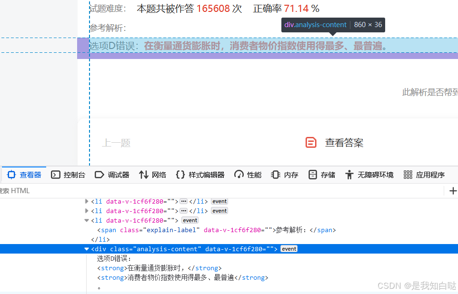Select strong node 在衡量通货膨胀时，
Screen dimensions: 458x294
point(159,268)
